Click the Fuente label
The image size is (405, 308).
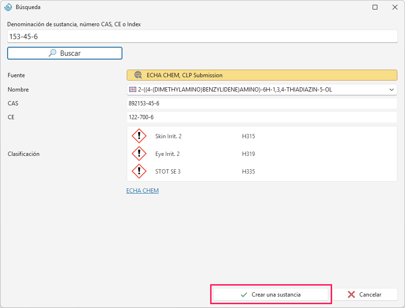tap(16, 75)
